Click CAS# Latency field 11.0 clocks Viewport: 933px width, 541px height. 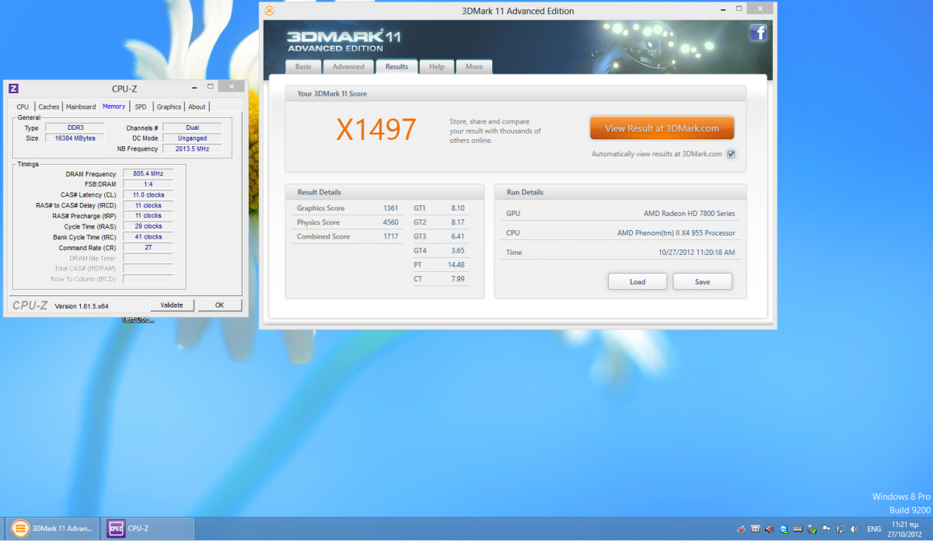click(x=148, y=195)
